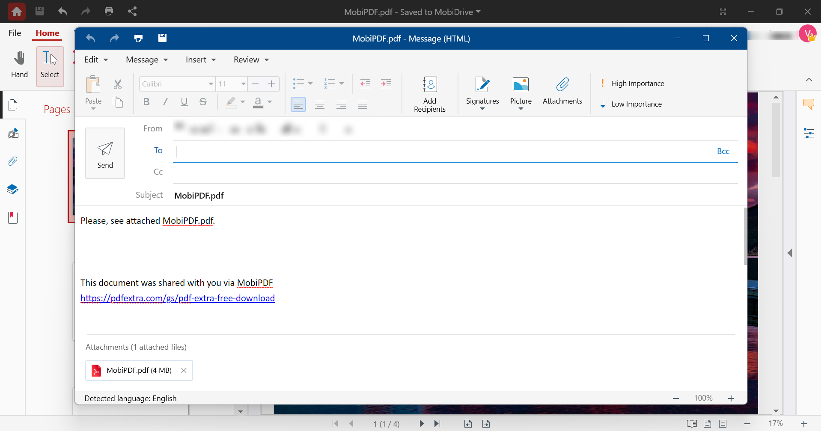
Task: Click the home icon in title bar
Action: click(17, 12)
